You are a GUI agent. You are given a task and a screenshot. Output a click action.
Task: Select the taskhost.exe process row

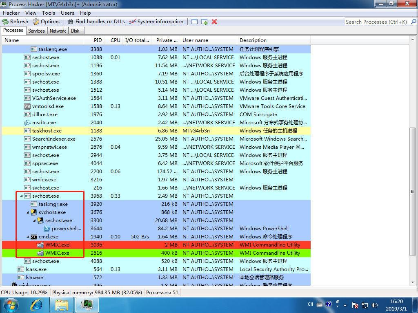[x=156, y=131]
